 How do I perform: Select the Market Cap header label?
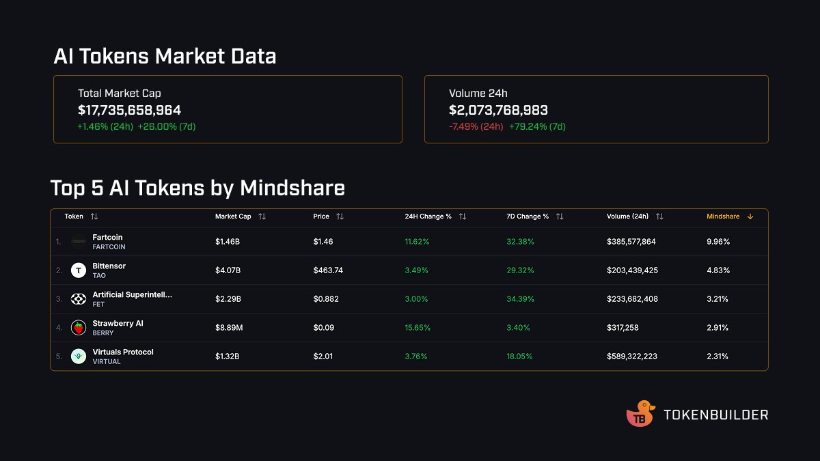click(x=233, y=216)
